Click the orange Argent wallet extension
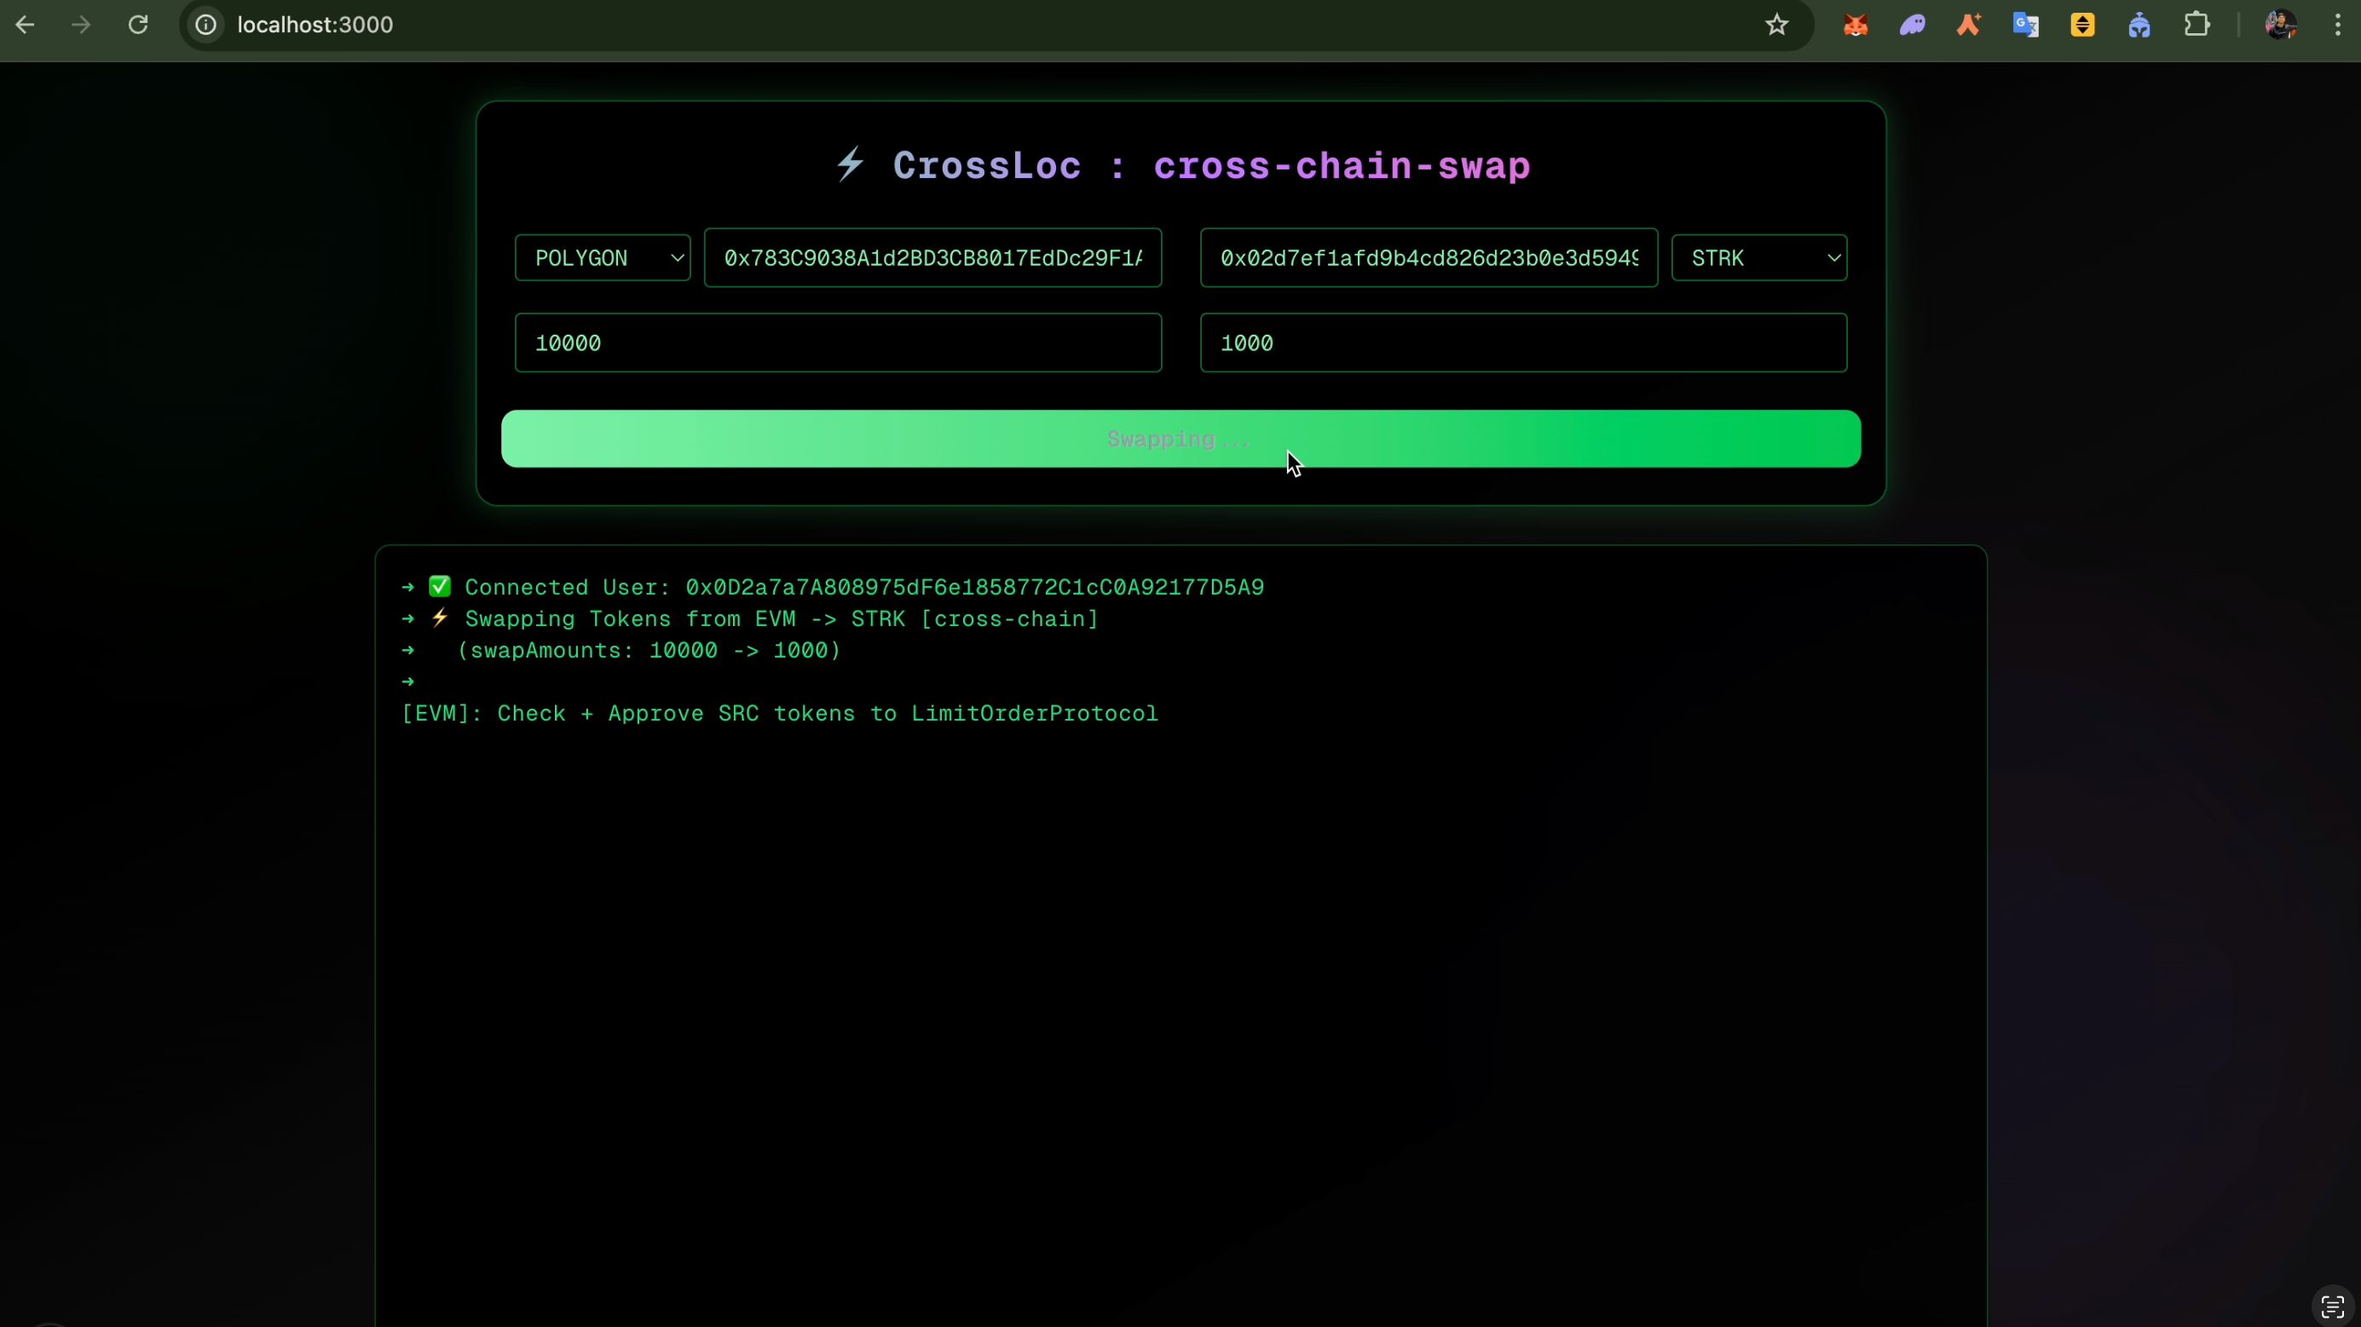This screenshot has width=2361, height=1327. (1969, 25)
